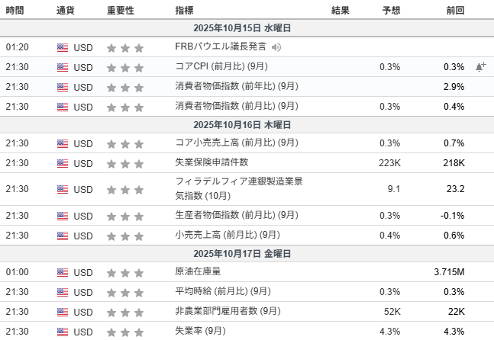Click the alert bell in コアCPI row

(480, 67)
